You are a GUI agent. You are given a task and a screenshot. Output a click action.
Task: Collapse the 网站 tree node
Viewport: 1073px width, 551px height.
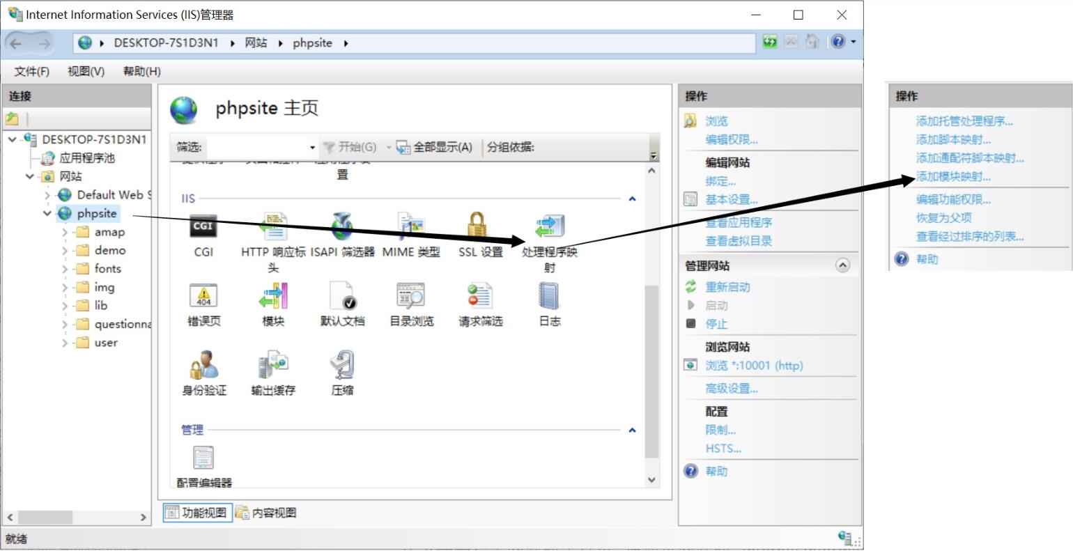point(30,177)
